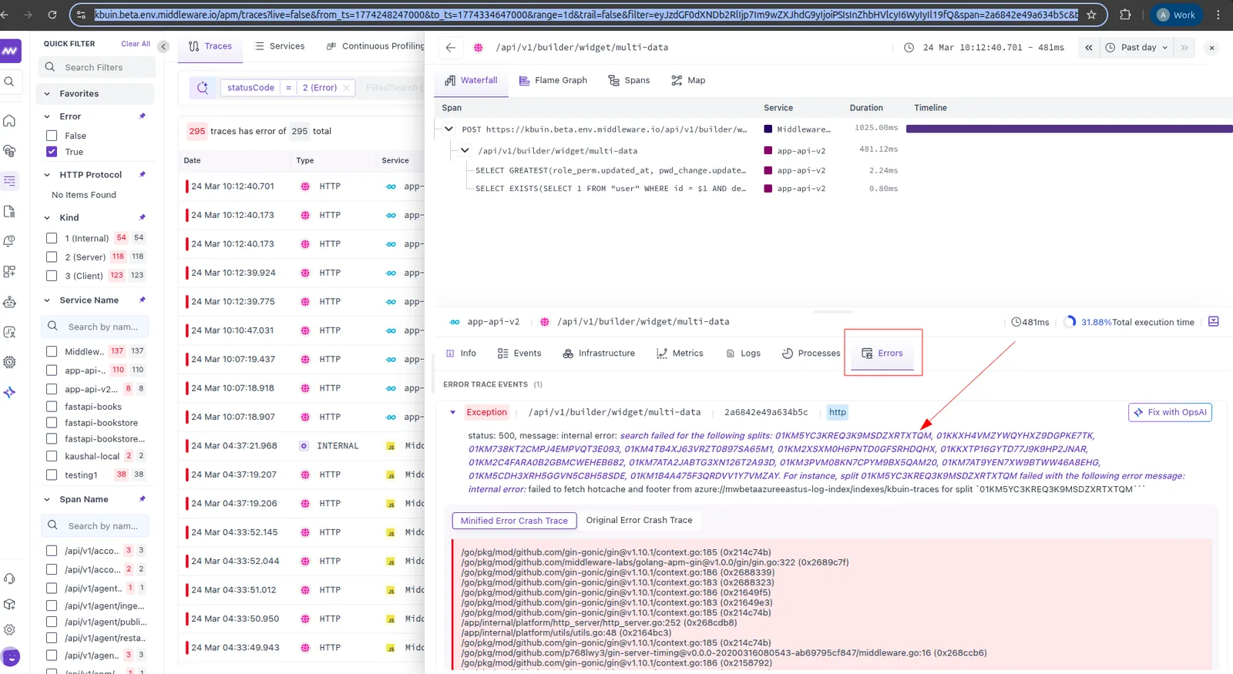Collapse the HTTP Protocol filter group
Image resolution: width=1233 pixels, height=674 pixels.
(47, 175)
